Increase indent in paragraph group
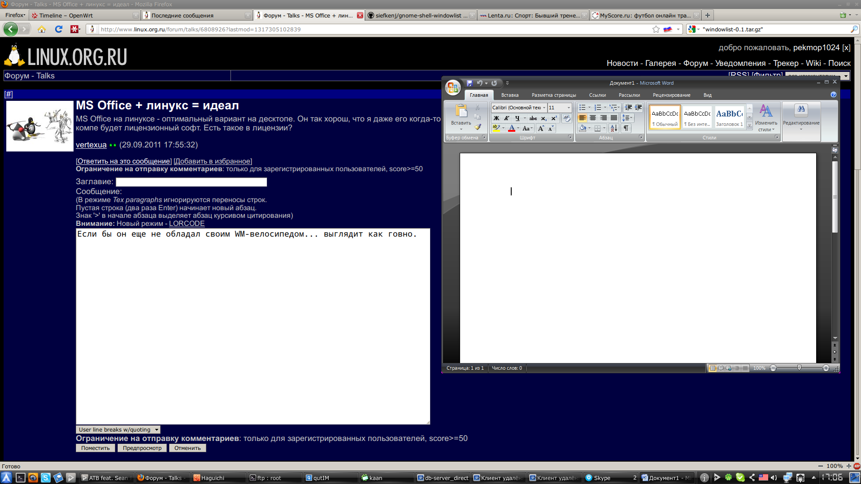Image resolution: width=861 pixels, height=484 pixels. tap(638, 108)
